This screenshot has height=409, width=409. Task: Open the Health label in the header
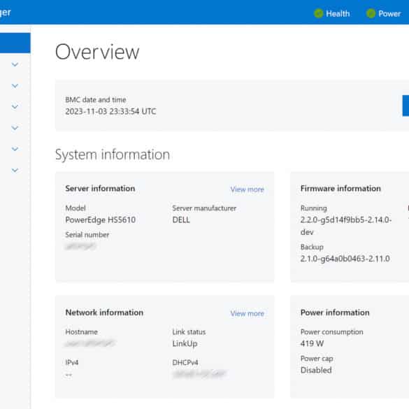[x=338, y=13]
